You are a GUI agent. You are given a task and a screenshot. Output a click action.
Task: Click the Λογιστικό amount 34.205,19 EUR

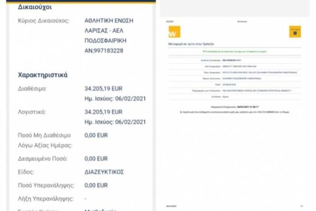(104, 112)
